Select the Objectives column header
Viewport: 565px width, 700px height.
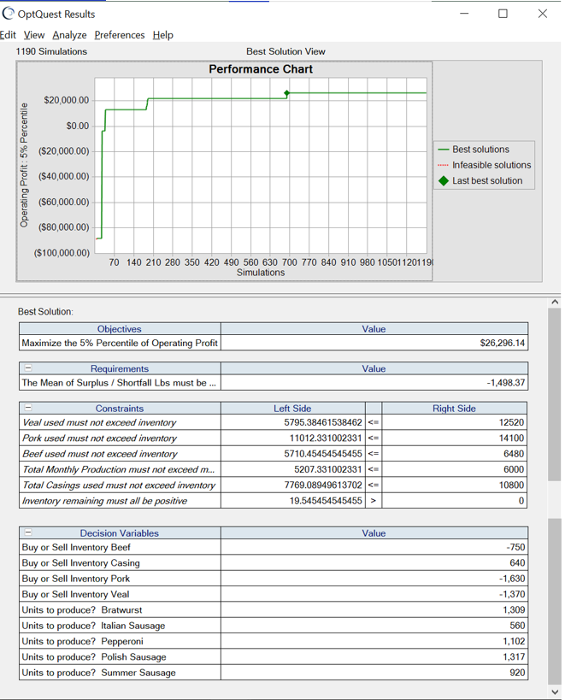[120, 329]
